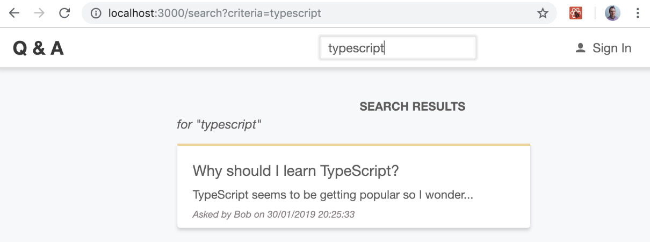650x242 pixels.
Task: Go back to the previous page
Action: click(14, 13)
